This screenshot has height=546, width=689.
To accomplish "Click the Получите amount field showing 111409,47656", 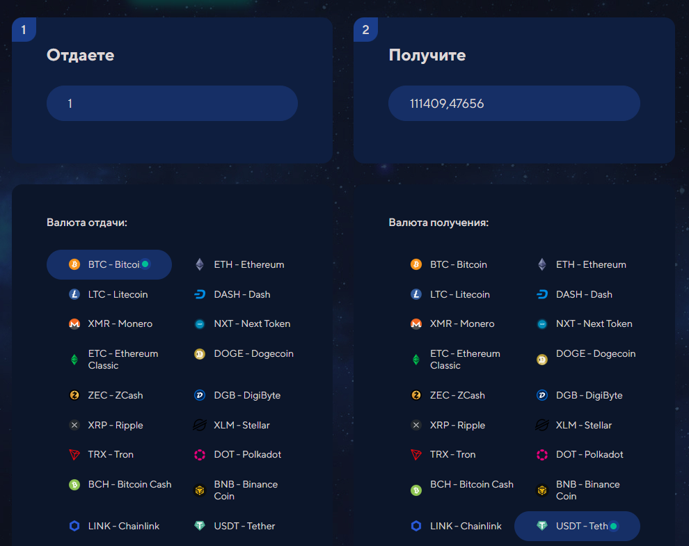I will click(514, 103).
